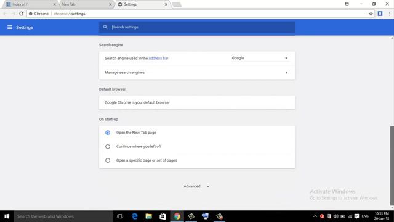Click the settings page vertical scrollbar
Image resolution: width=394 pixels, height=222 pixels.
[392, 166]
